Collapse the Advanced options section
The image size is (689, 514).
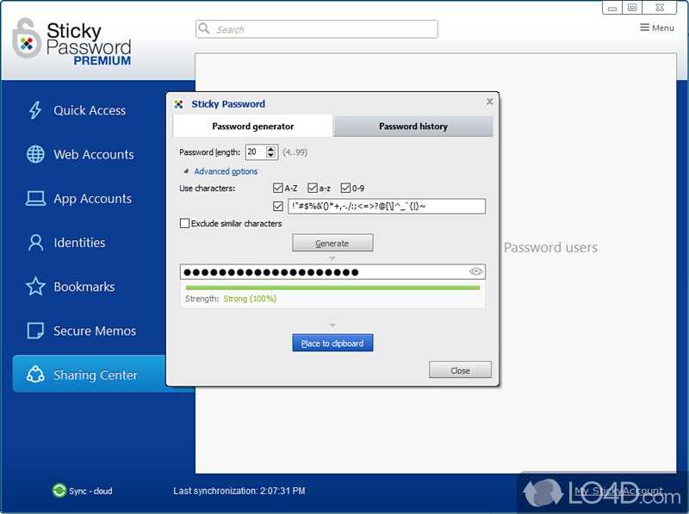click(x=186, y=170)
